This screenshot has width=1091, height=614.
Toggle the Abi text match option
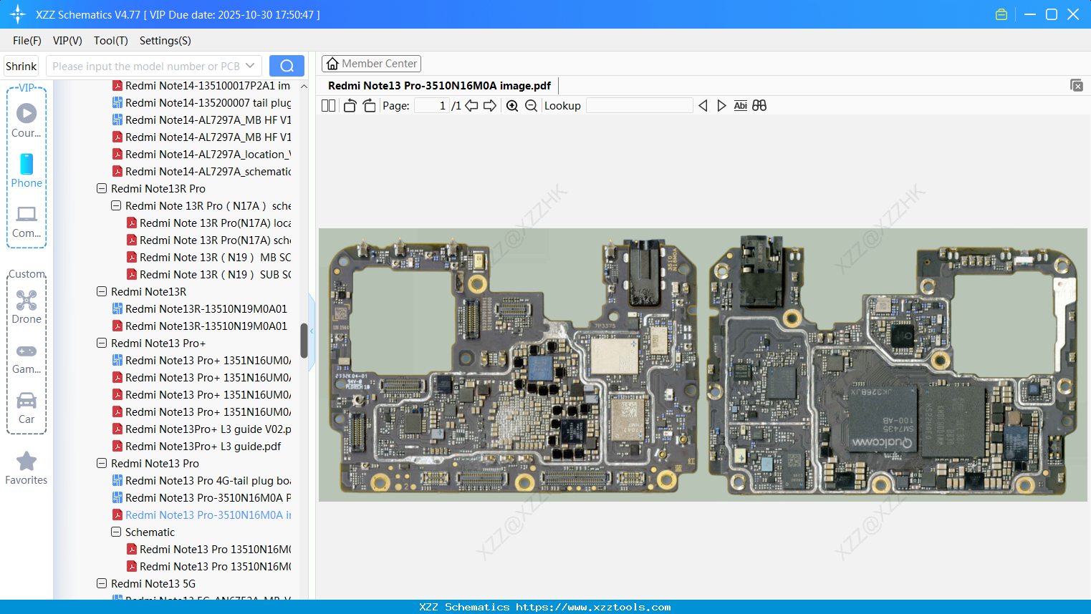740,106
